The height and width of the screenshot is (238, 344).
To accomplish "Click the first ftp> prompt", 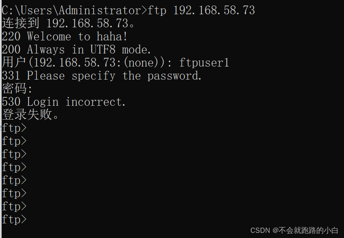I will 14,128.
